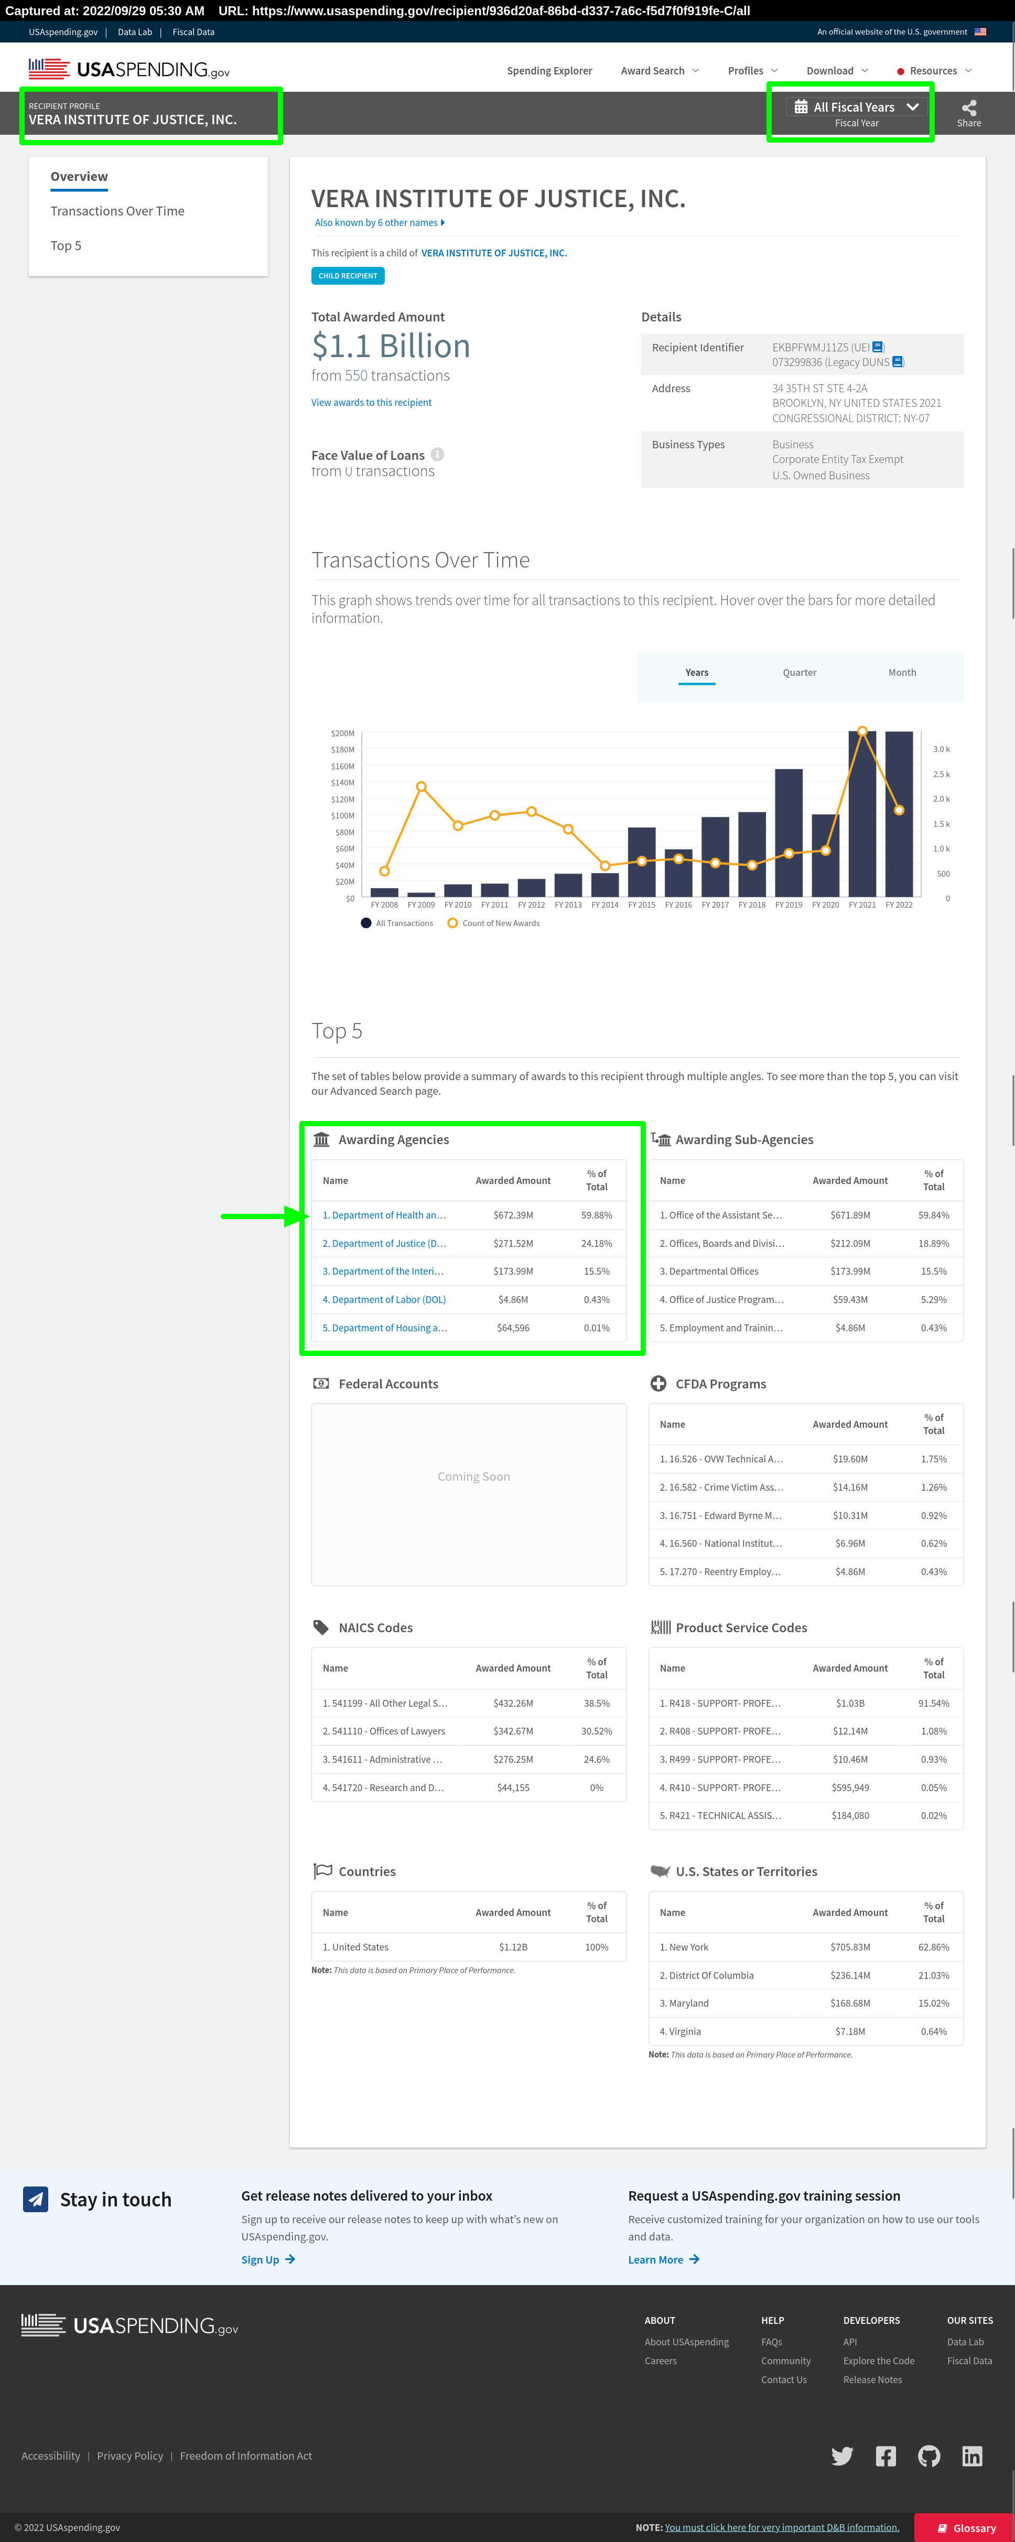Open glossary icon next to UEI identifier
This screenshot has height=2542, width=1015.
coord(878,347)
